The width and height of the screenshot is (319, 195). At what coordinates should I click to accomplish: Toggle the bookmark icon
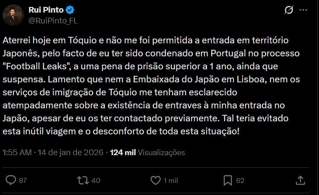[x=228, y=180]
